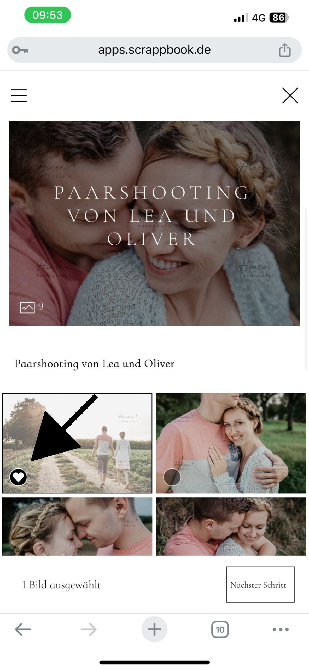Screen dimensions: 309x670
Task: Tap the Paarshooting cover image
Action: click(x=154, y=223)
